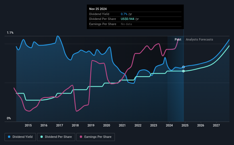Click the No data earnings value
This screenshot has width=234, height=145.
(x=126, y=24)
